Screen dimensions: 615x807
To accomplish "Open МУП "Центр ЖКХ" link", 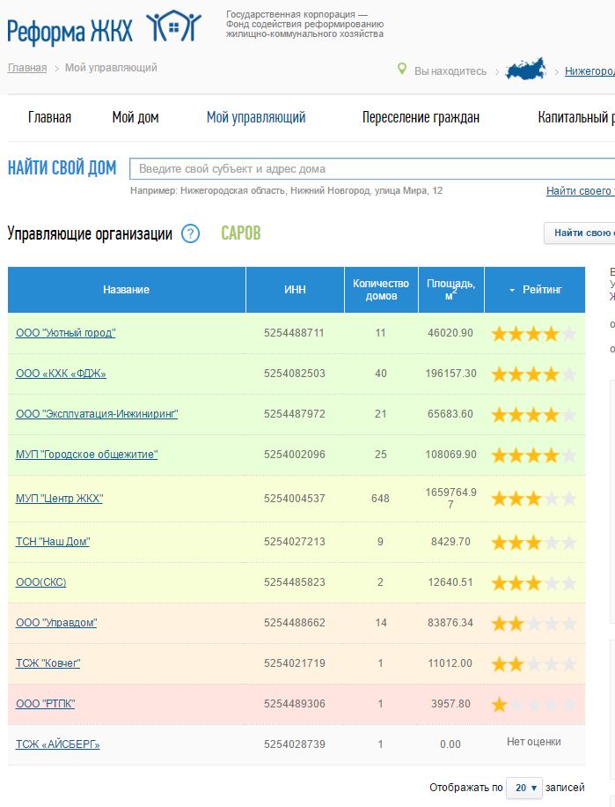I will (60, 499).
